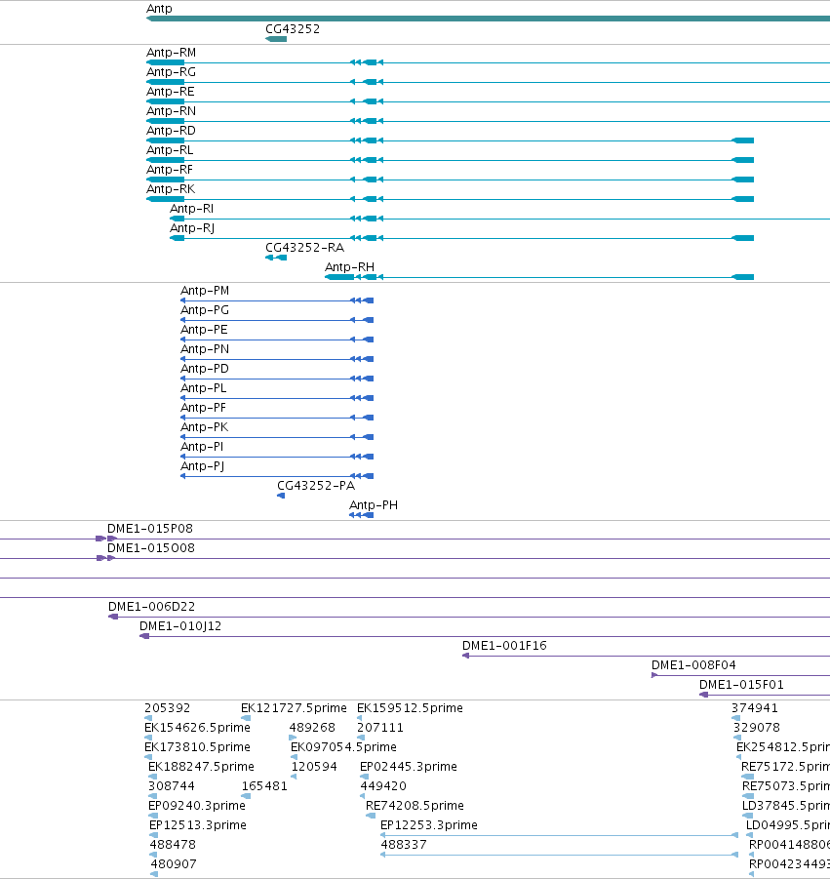Click the CG43252 gene label
Viewport: 830px width, 879px height.
pos(293,29)
